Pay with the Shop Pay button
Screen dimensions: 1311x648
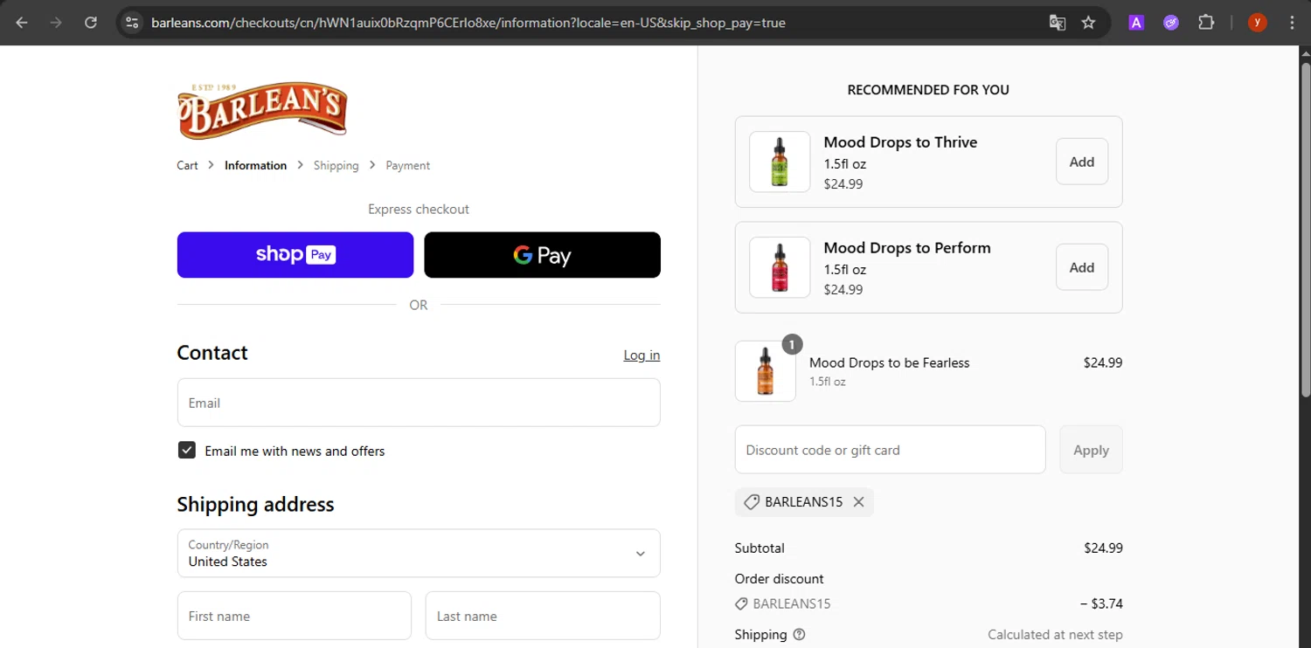pos(295,255)
